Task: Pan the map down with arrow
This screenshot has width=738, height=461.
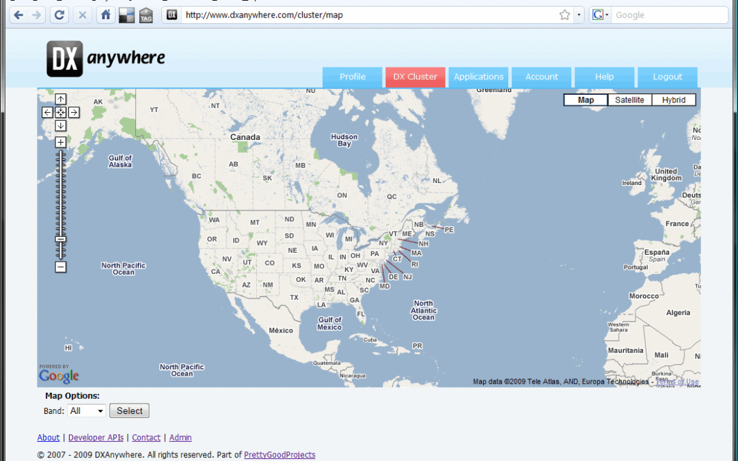Action: [x=61, y=126]
